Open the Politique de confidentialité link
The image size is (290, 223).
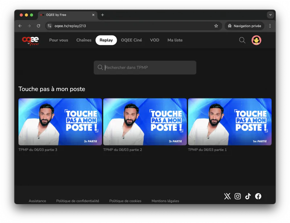78,201
